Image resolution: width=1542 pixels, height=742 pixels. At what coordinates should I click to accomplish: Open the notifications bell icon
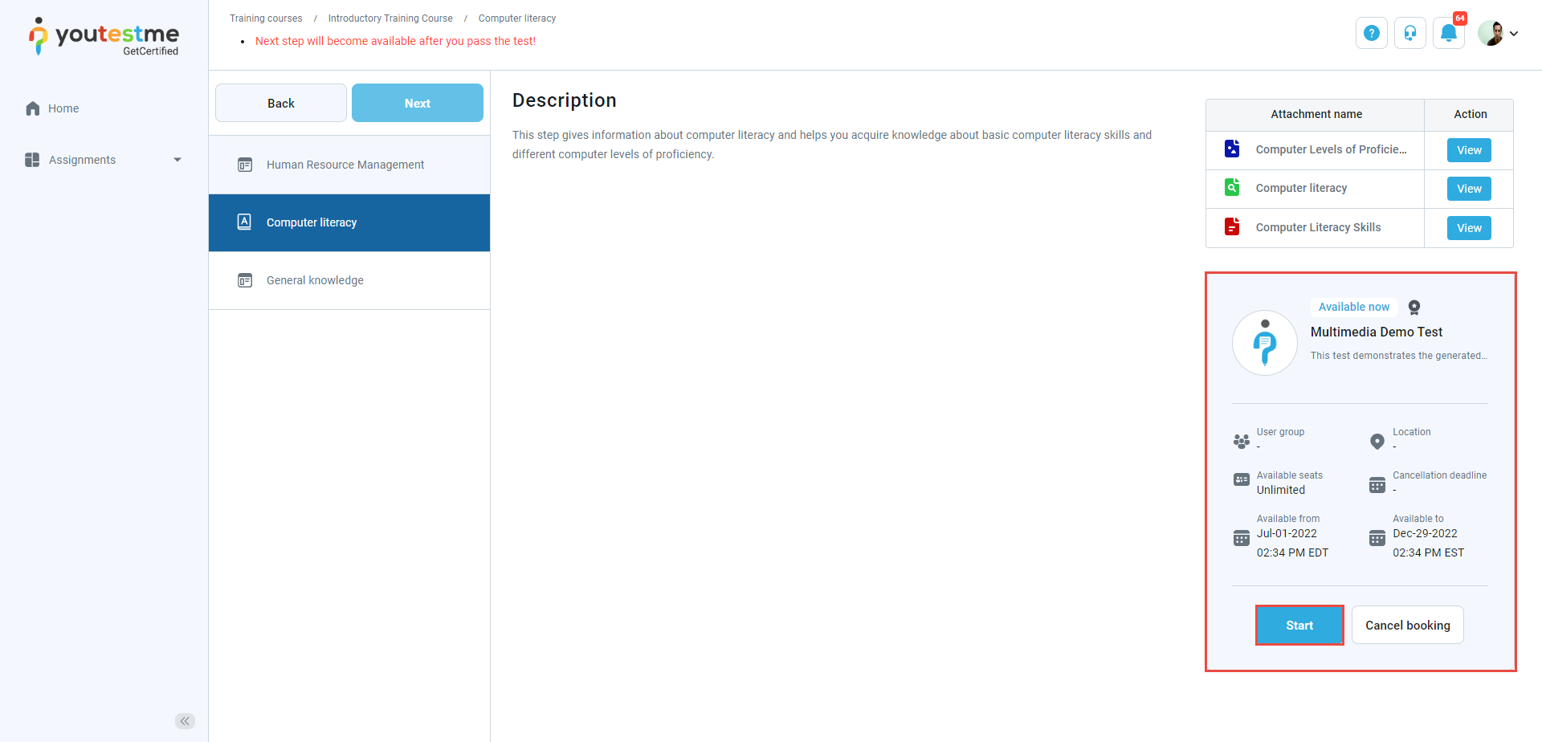coord(1449,33)
